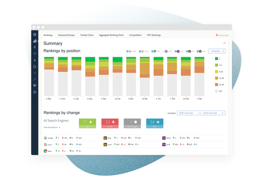This screenshot has height=190, width=261.
Task: Click the map pin icon in the sidebar
Action: click(x=35, y=47)
